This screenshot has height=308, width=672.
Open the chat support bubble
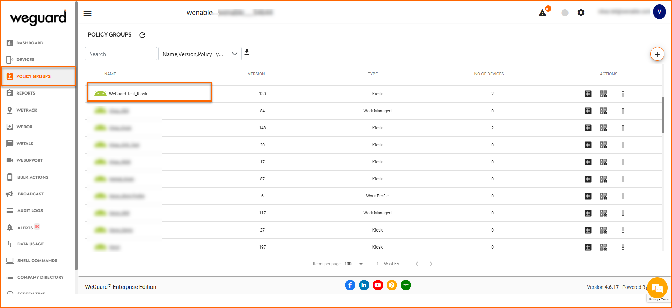(x=657, y=288)
